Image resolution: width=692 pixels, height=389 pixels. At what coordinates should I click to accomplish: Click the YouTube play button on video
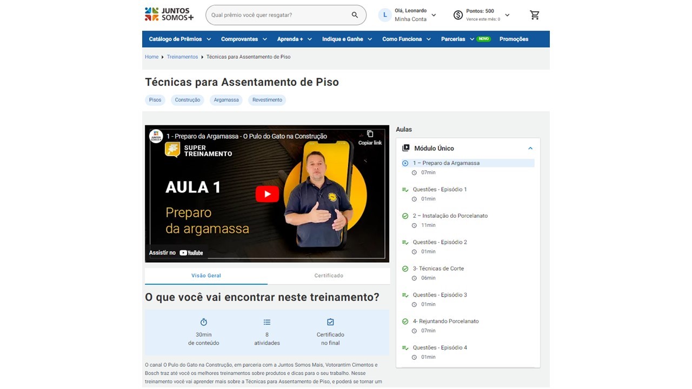[267, 194]
